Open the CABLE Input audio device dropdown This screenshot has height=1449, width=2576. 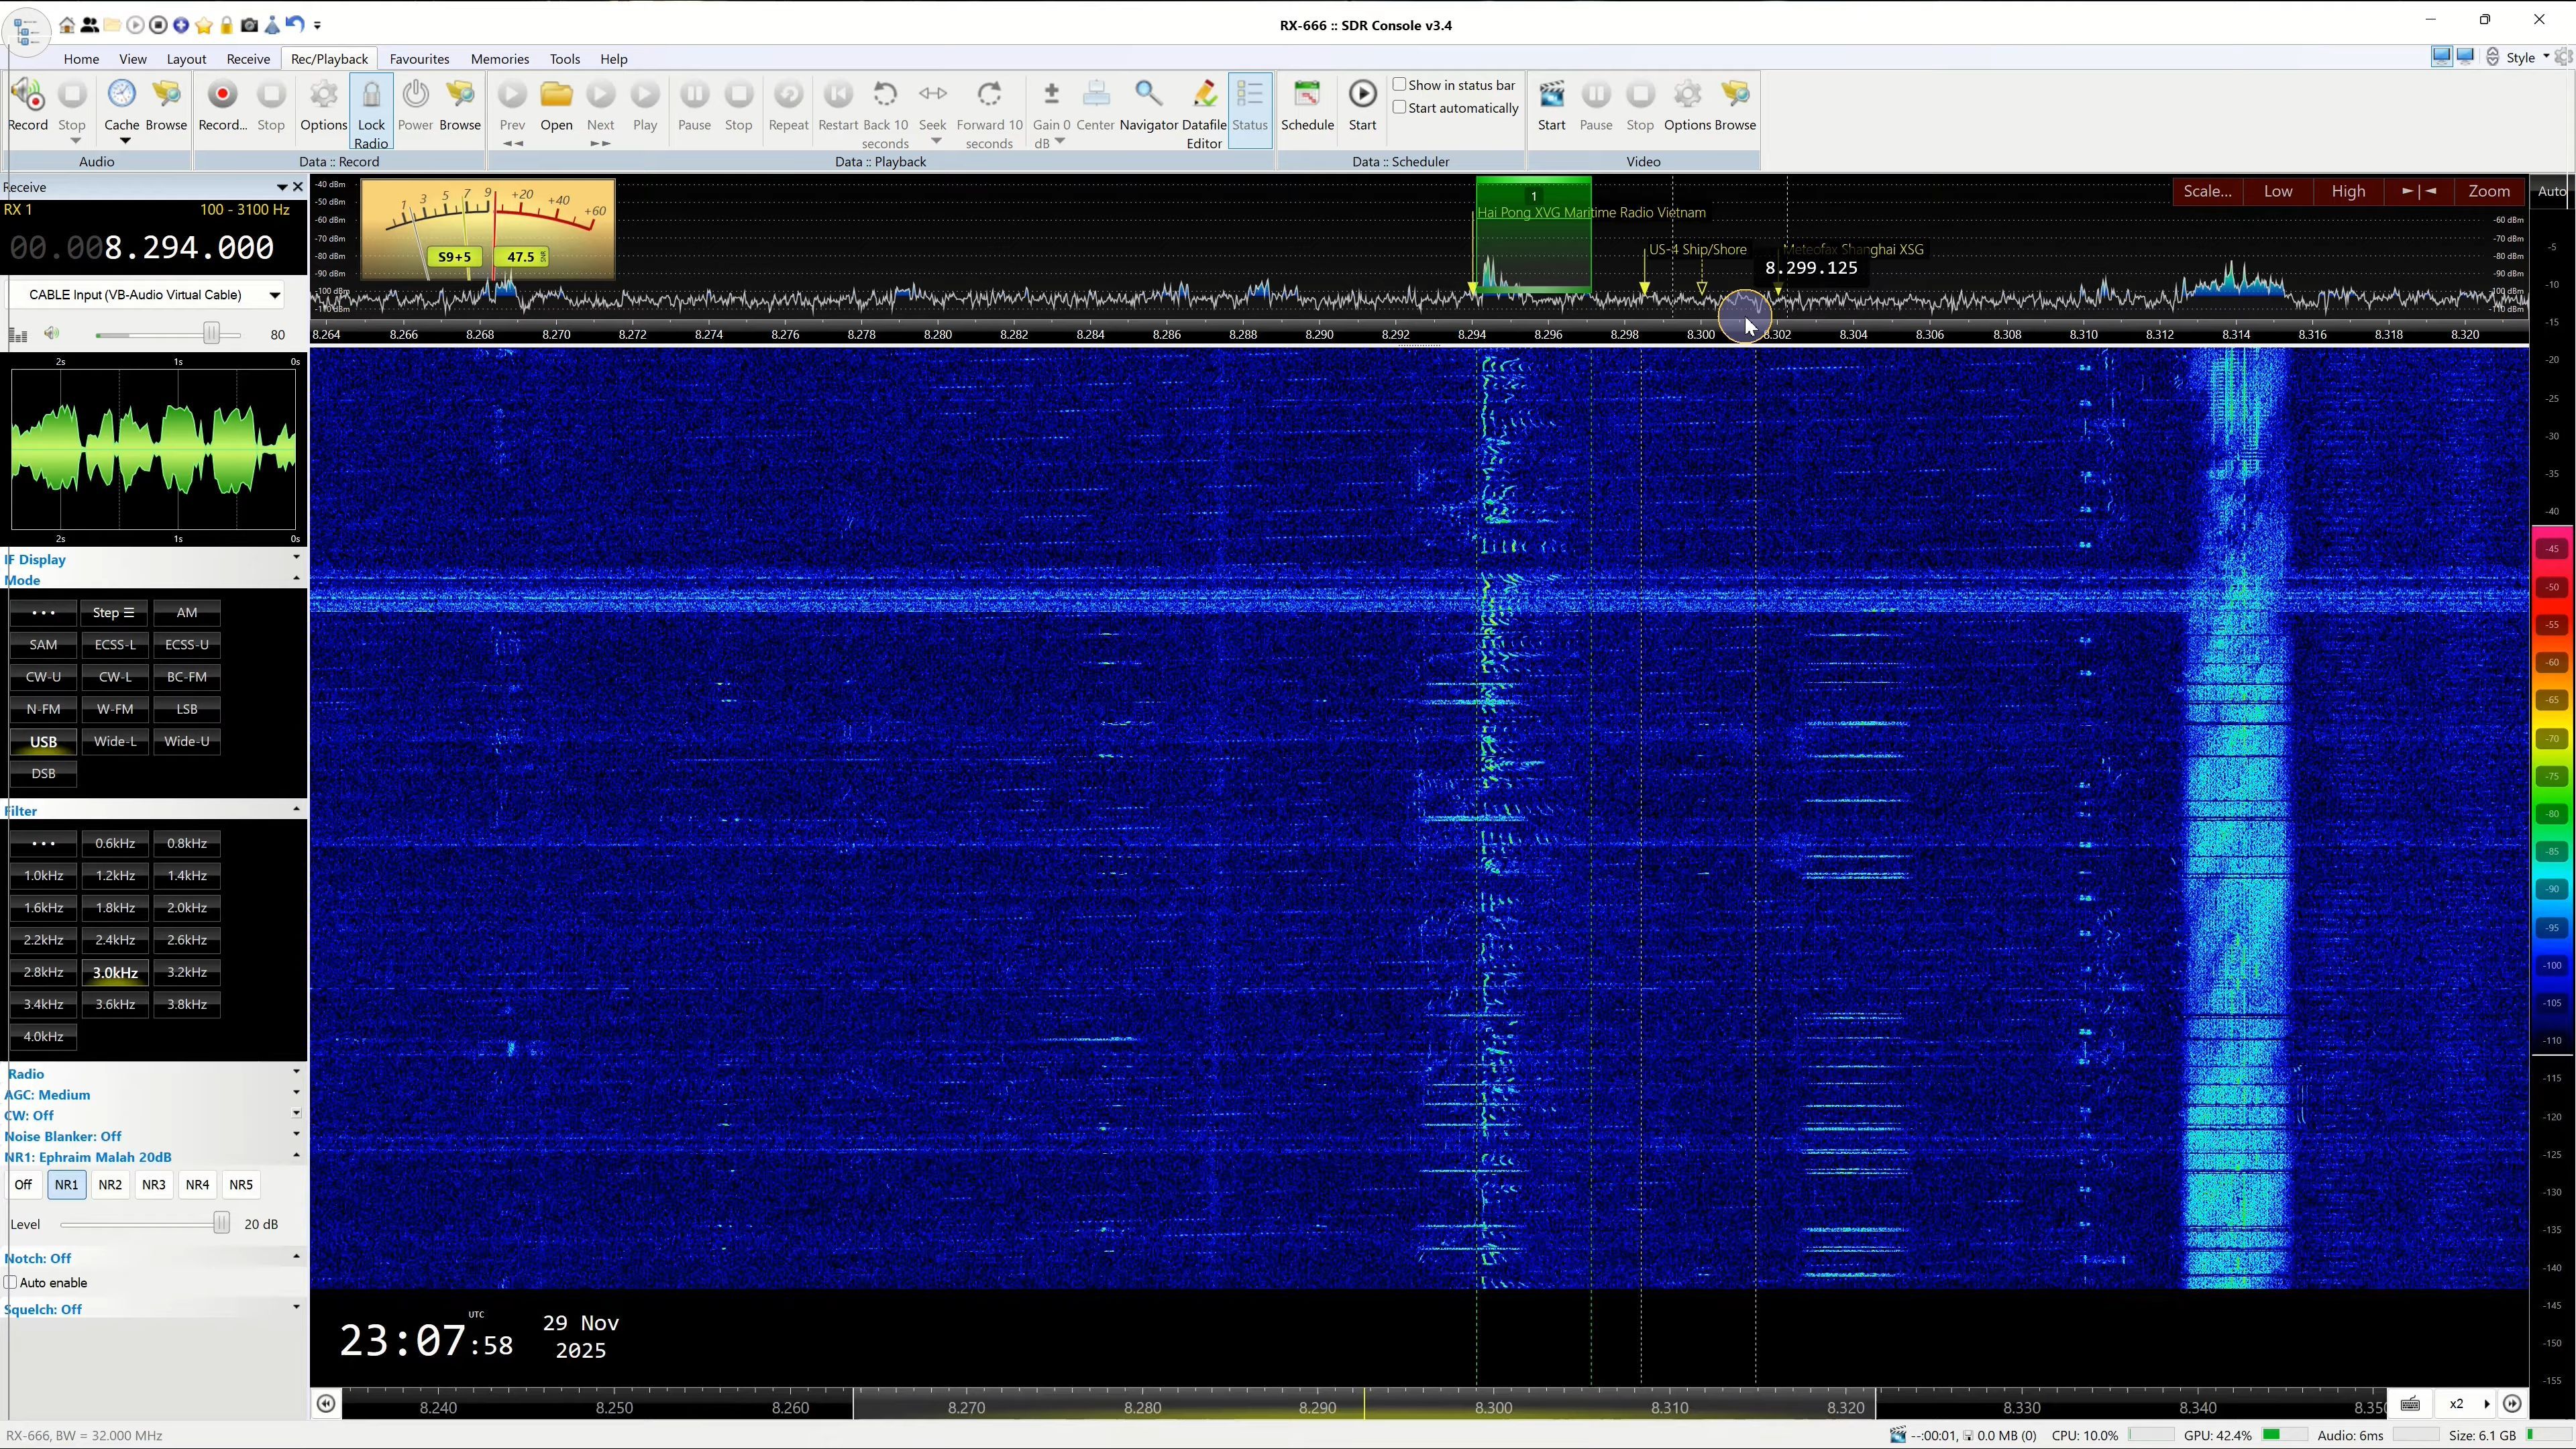273,295
